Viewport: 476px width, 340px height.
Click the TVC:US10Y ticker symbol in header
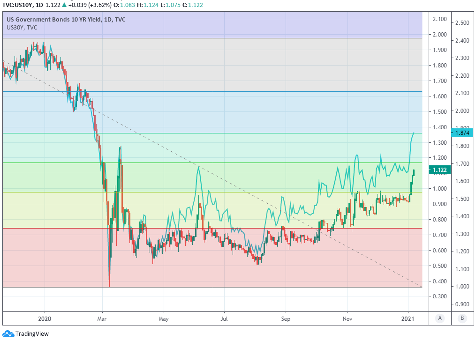click(x=18, y=5)
